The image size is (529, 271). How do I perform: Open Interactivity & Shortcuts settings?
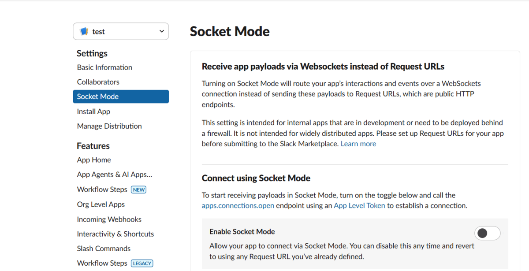tap(115, 234)
